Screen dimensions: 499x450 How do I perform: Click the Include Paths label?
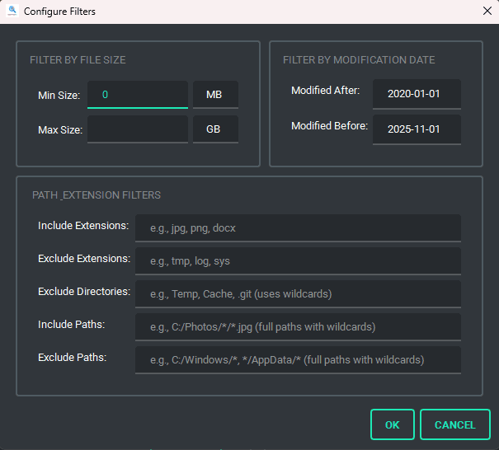tap(72, 325)
